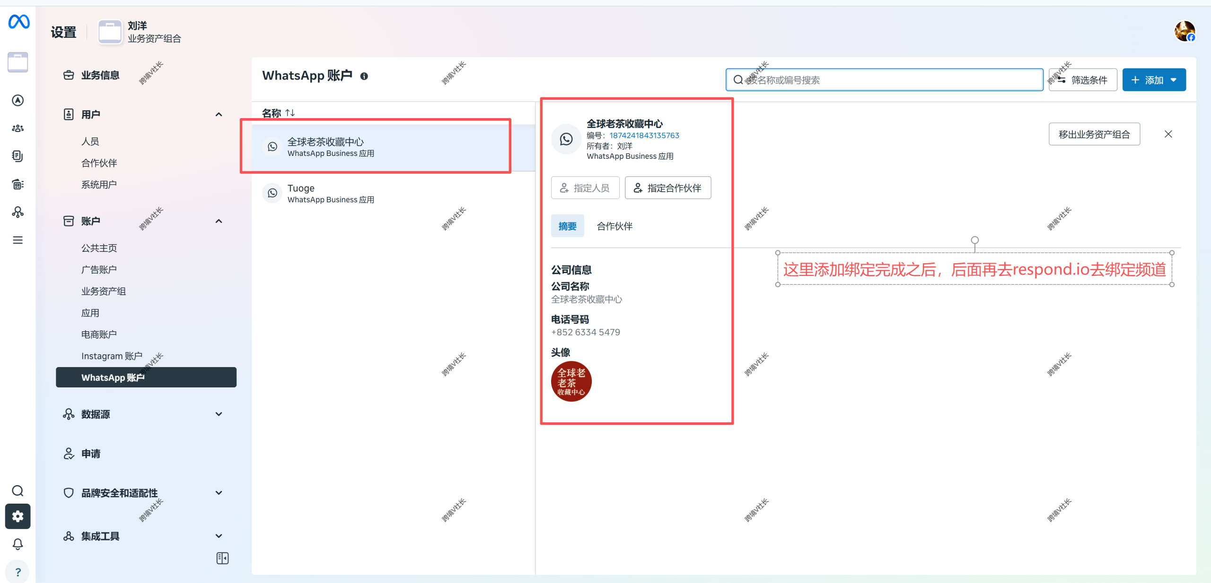1211x583 pixels.
Task: Open the data sources nodes icon in rail
Action: click(x=18, y=212)
